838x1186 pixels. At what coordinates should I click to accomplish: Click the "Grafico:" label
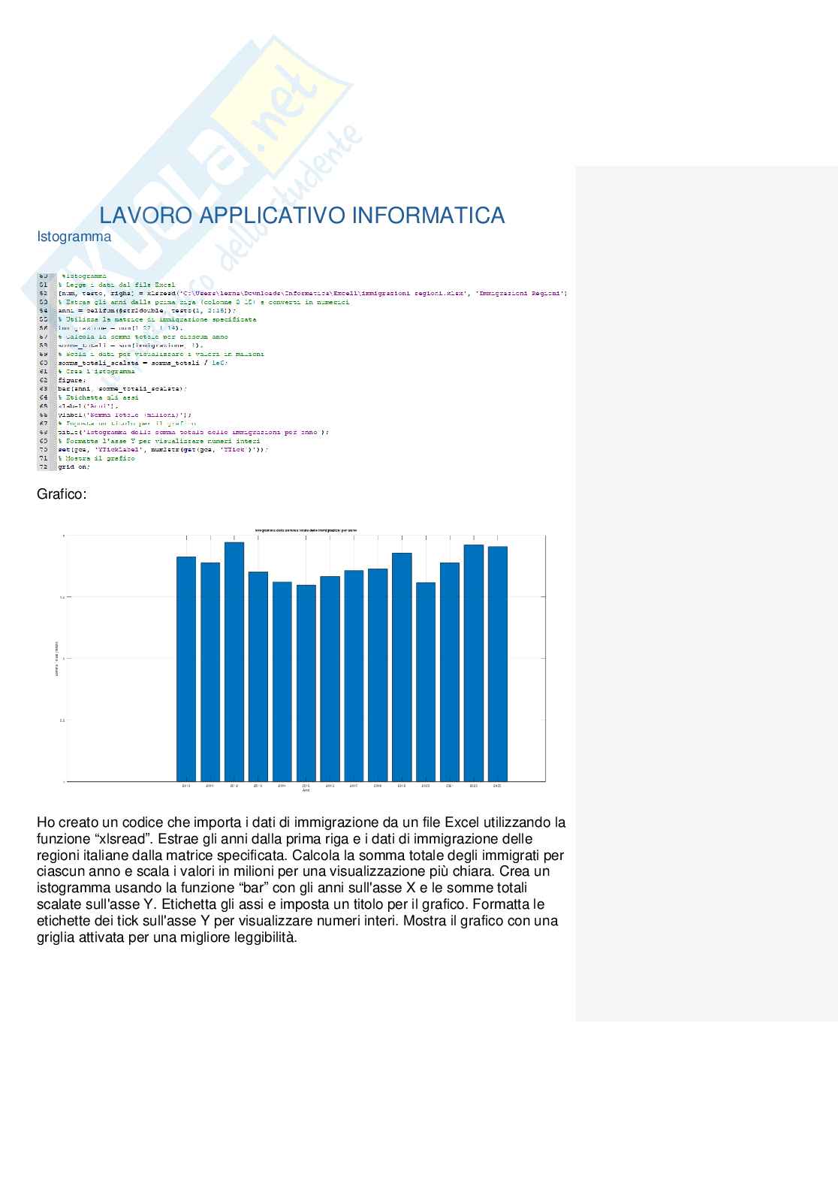coord(62,494)
